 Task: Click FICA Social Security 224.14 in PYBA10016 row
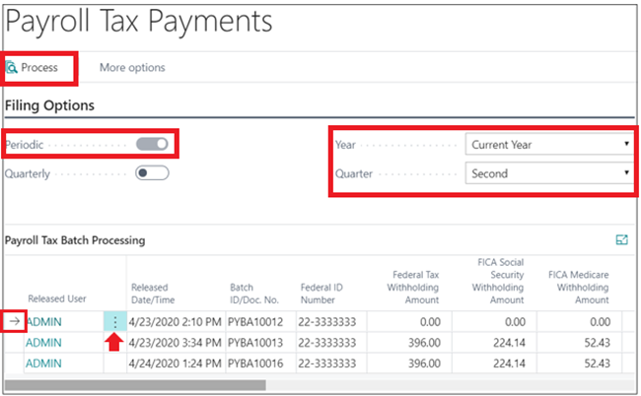pyautogui.click(x=509, y=363)
